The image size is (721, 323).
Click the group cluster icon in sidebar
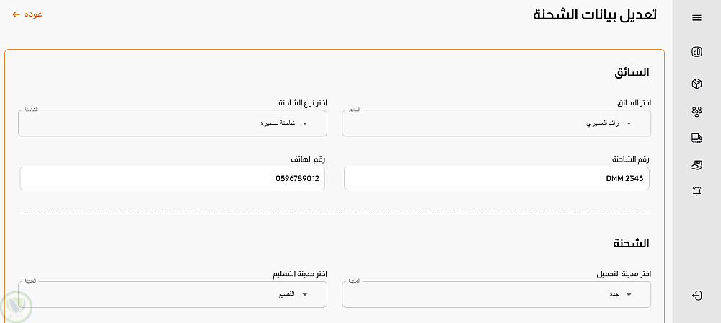click(696, 111)
